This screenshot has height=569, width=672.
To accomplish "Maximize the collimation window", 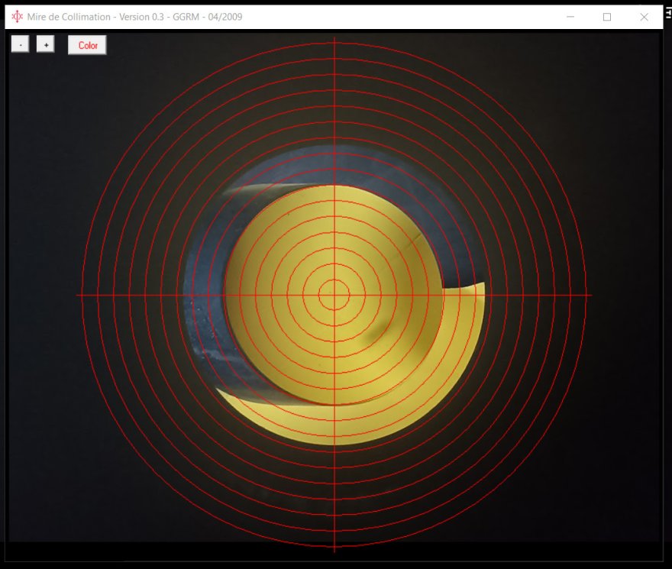I will (x=607, y=17).
